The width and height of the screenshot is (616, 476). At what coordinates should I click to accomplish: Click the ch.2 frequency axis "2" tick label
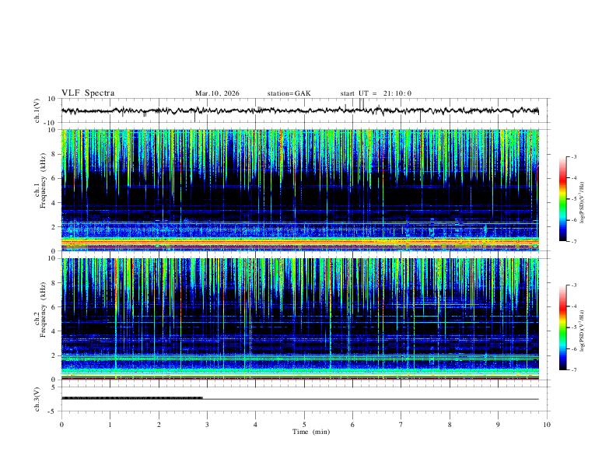[54, 355]
